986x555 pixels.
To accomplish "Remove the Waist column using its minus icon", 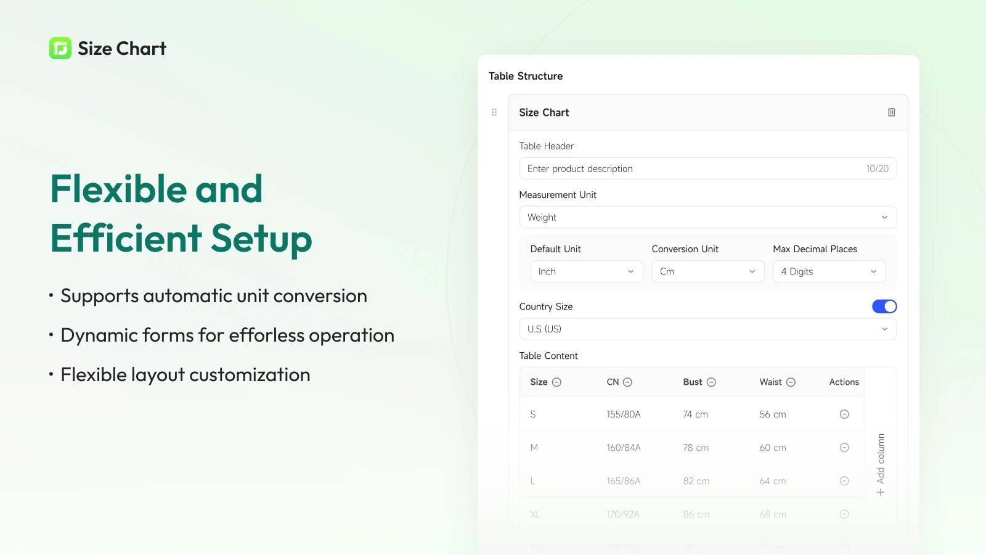I will (x=791, y=382).
